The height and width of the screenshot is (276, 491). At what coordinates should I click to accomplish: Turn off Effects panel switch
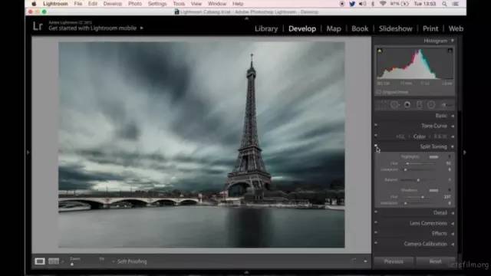[376, 232]
